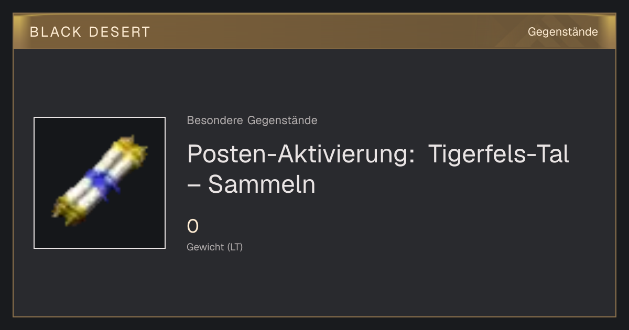Click the word BLACK in the header
Screen dimensions: 629x330
click(x=56, y=32)
